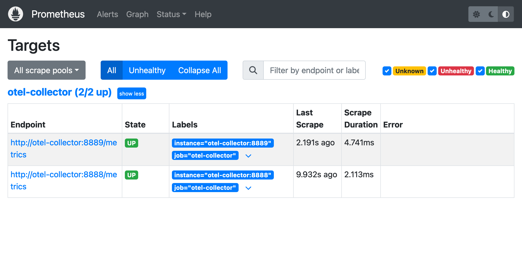Click the red Unhealthy badge
This screenshot has height=265, width=522.
(x=456, y=71)
